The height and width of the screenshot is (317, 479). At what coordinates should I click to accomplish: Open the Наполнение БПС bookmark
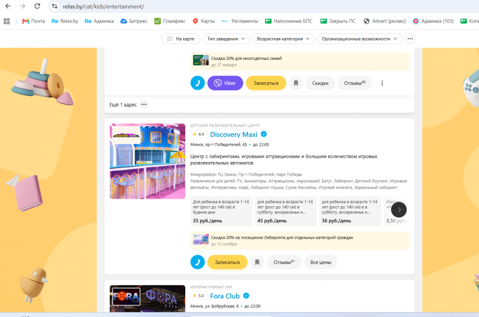click(289, 21)
